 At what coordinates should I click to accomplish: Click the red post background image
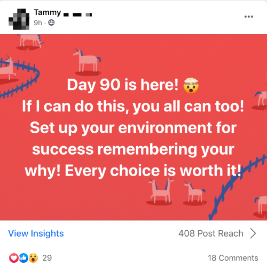[133, 127]
